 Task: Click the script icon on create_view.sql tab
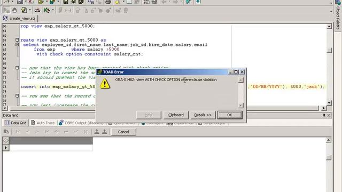click(x=5, y=18)
